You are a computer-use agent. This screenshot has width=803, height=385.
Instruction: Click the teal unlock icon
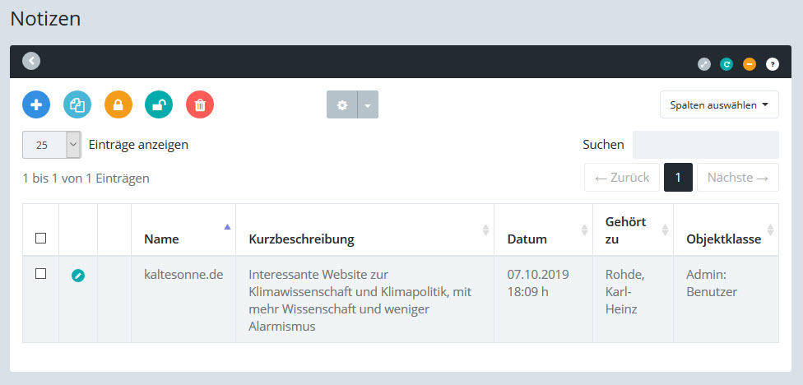[x=159, y=104]
